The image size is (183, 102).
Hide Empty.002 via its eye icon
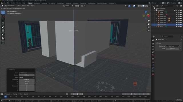179,16
